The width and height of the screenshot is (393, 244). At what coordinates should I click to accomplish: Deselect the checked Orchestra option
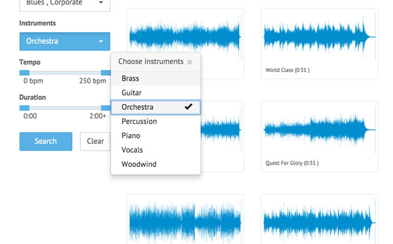tap(155, 107)
